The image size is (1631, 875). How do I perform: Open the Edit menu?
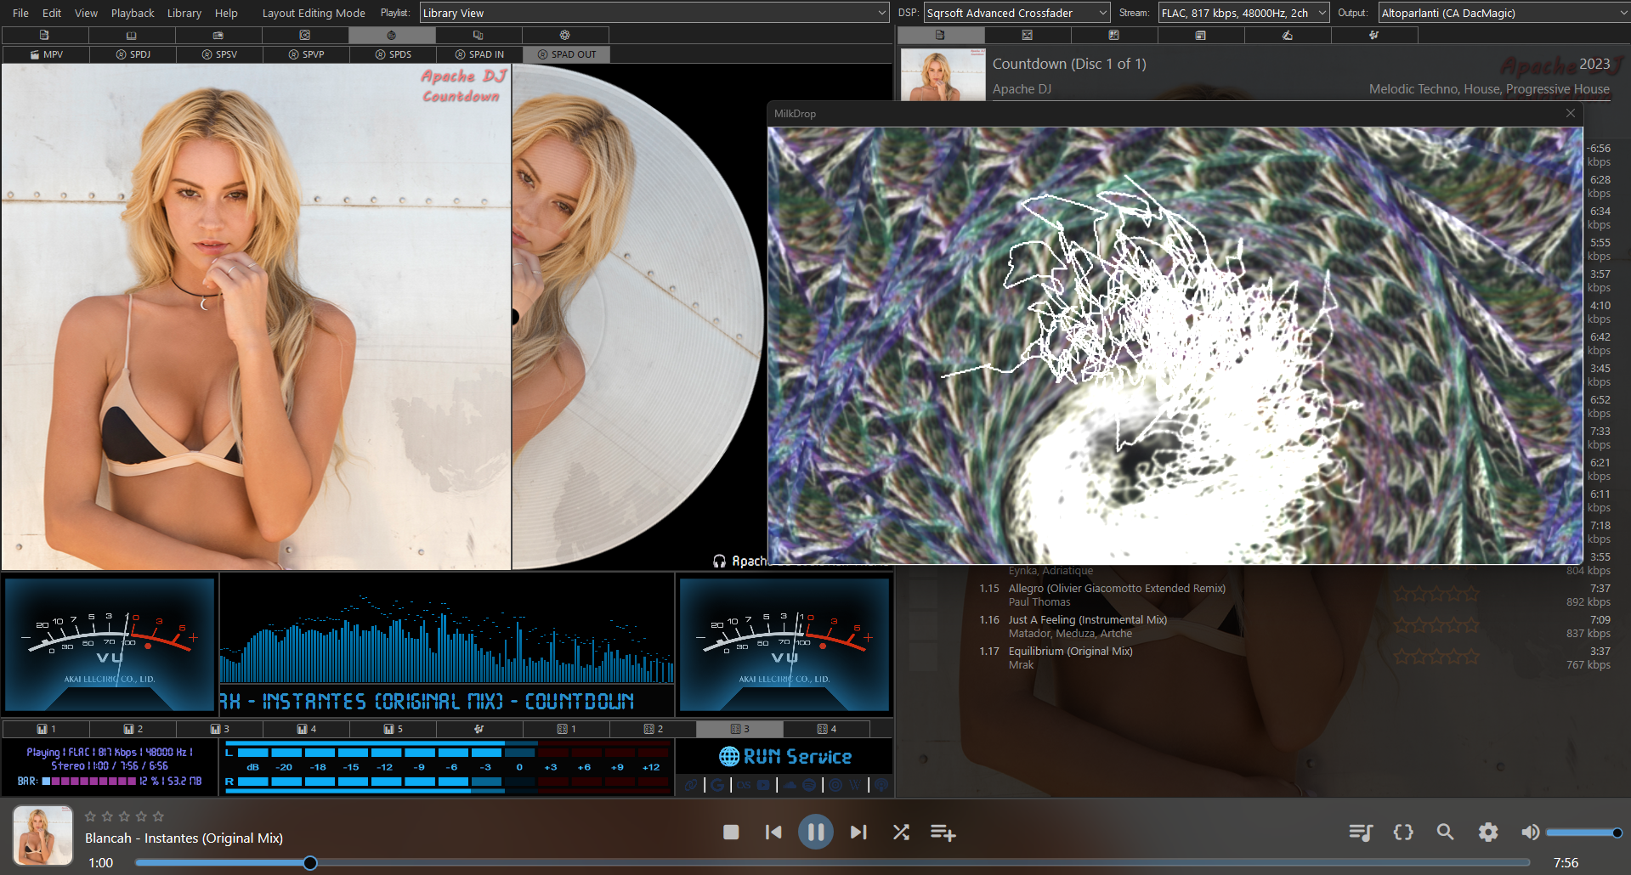pyautogui.click(x=52, y=13)
